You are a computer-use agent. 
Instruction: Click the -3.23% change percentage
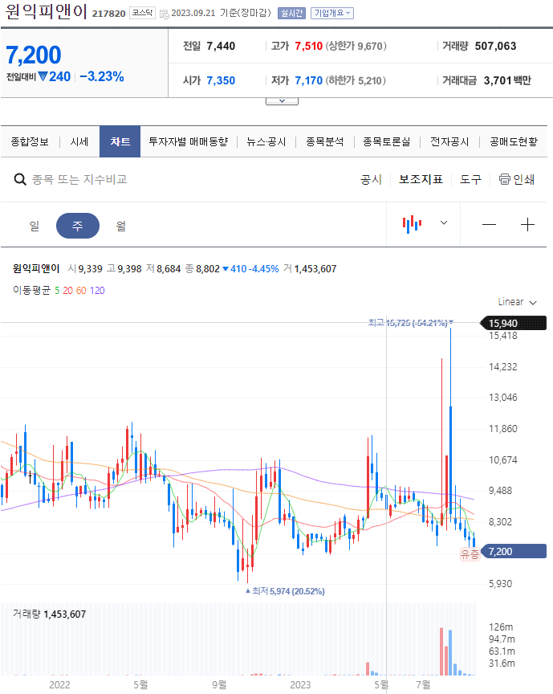click(102, 76)
